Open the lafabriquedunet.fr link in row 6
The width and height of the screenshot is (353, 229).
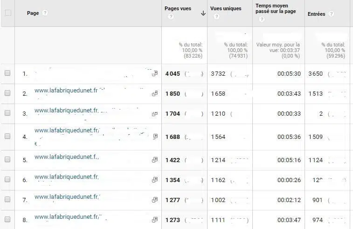pyautogui.click(x=66, y=177)
